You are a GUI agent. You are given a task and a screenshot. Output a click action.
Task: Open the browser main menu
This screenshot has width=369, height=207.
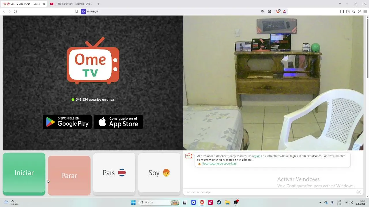[365, 11]
